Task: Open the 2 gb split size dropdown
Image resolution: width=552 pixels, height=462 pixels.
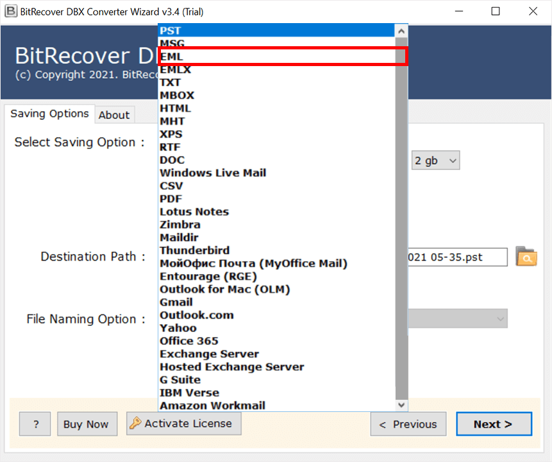Action: pos(435,160)
